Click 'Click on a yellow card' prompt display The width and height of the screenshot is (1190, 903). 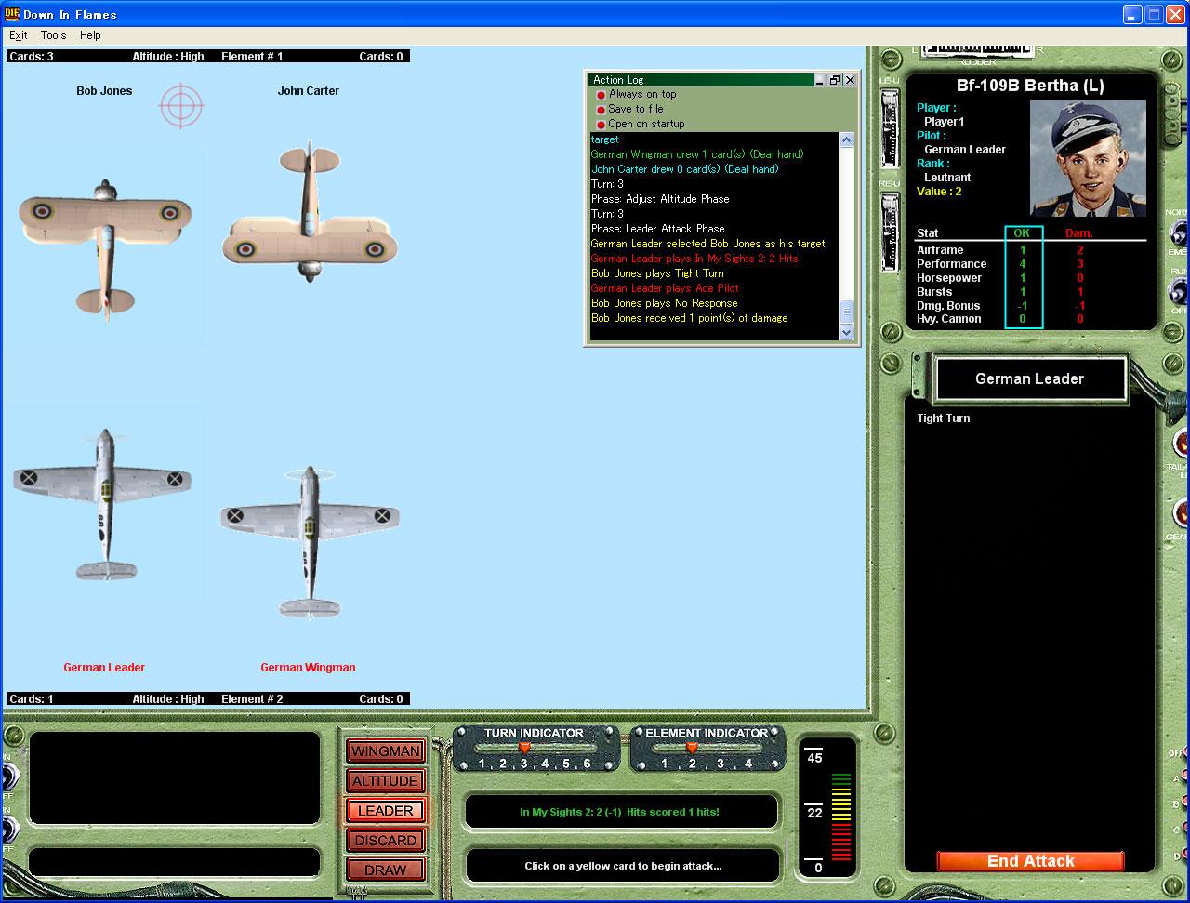pyautogui.click(x=622, y=866)
